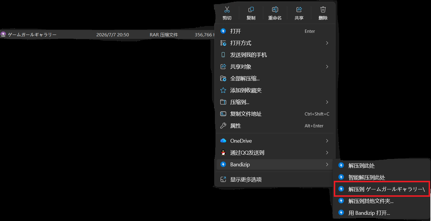Click the RAR archive file icon
The height and width of the screenshot is (221, 431).
point(3,35)
